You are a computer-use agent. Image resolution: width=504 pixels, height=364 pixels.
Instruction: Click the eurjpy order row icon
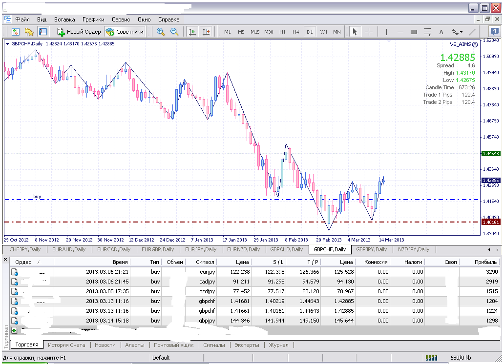(15, 272)
